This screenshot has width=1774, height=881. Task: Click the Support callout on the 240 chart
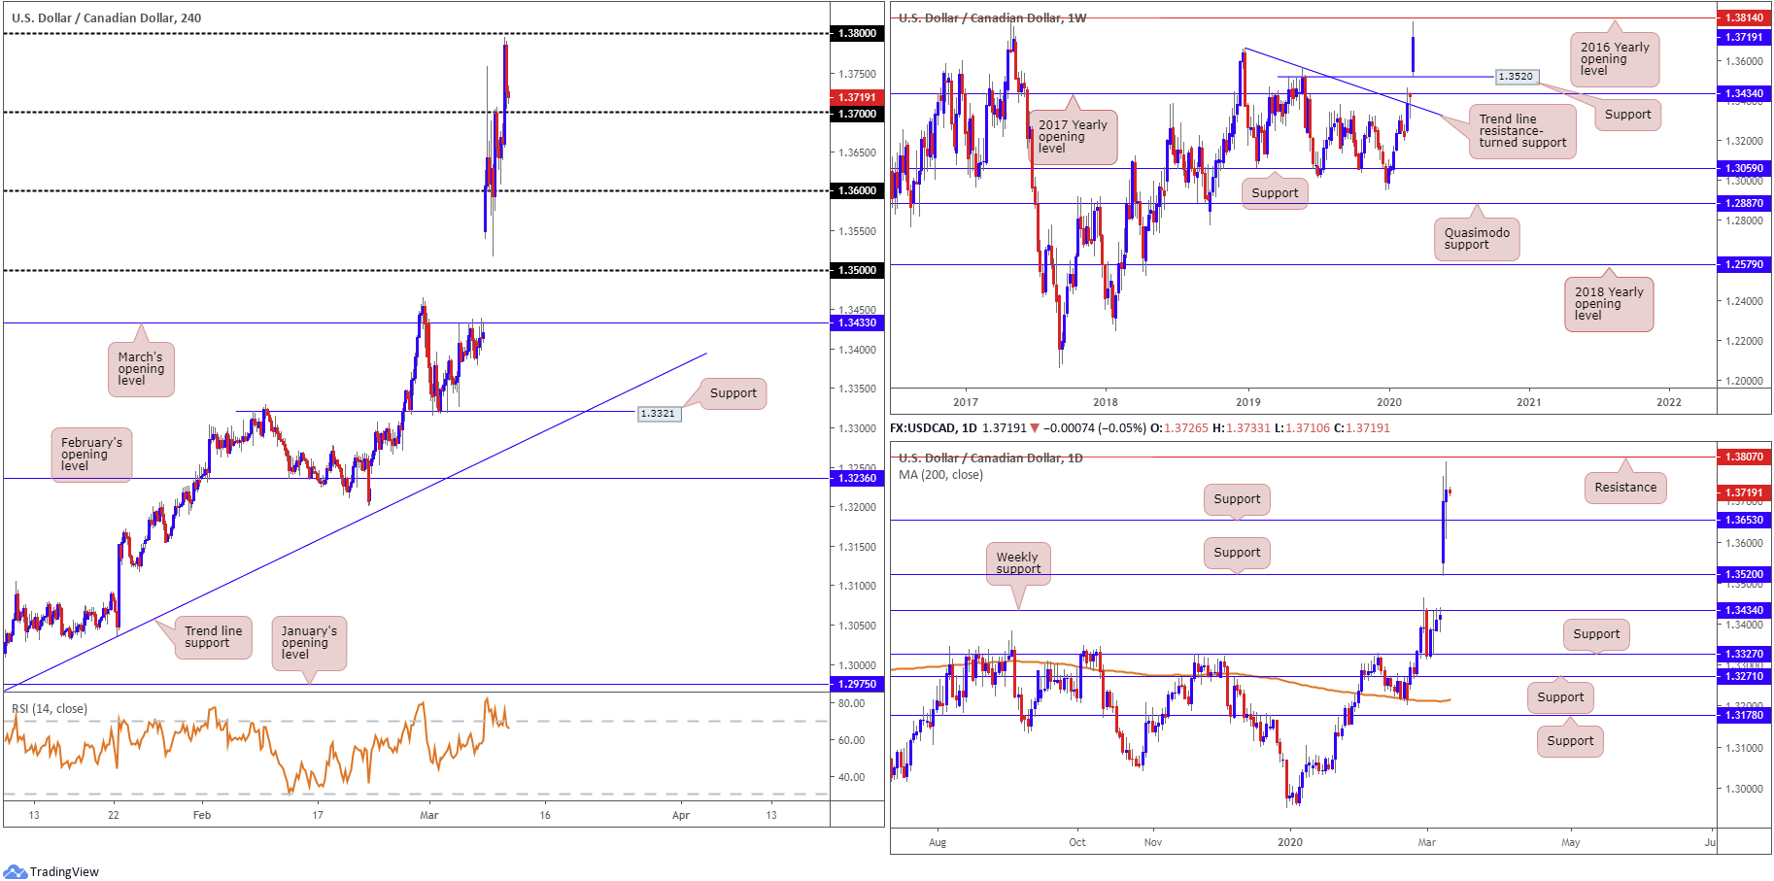point(733,393)
